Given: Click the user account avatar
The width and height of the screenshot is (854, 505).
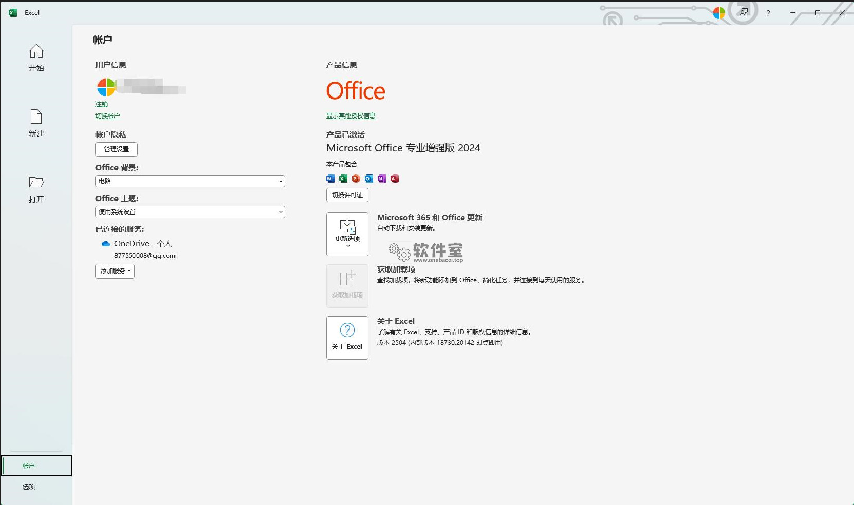Looking at the screenshot, I should pos(106,87).
